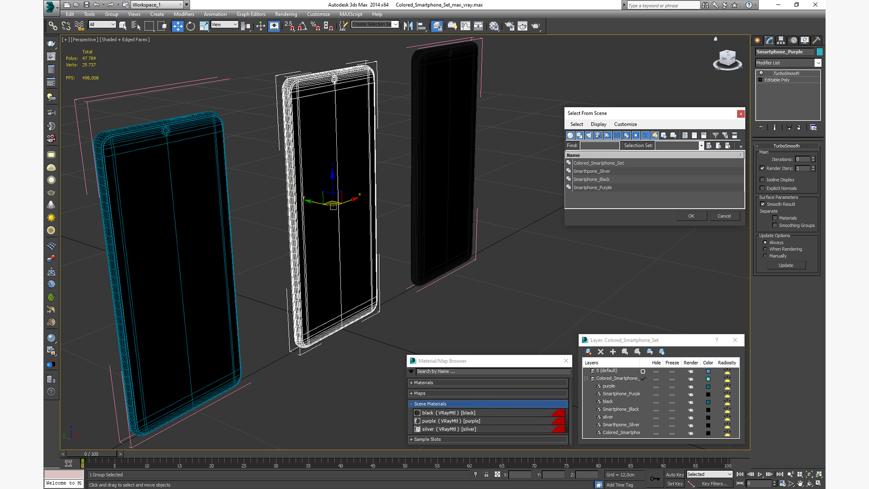Open the Motion command panel tab

pyautogui.click(x=793, y=40)
